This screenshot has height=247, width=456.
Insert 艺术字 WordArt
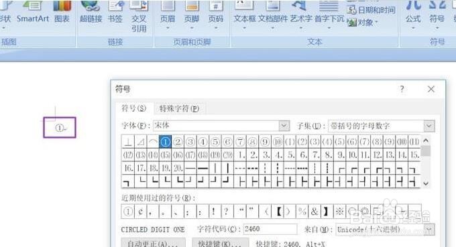pyautogui.click(x=301, y=15)
